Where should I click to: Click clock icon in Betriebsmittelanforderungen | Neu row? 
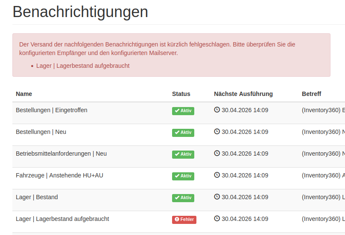tap(217, 153)
